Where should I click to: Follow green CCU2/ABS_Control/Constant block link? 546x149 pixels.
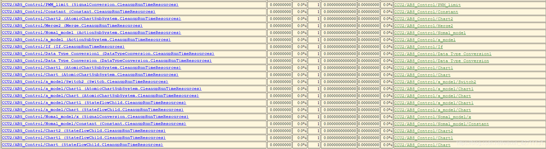(x=426, y=12)
